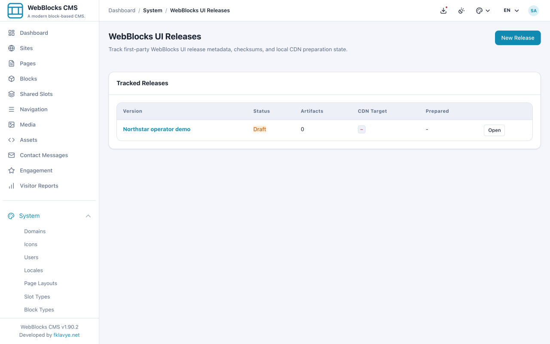
Task: Select Domains under System
Action: 35,231
